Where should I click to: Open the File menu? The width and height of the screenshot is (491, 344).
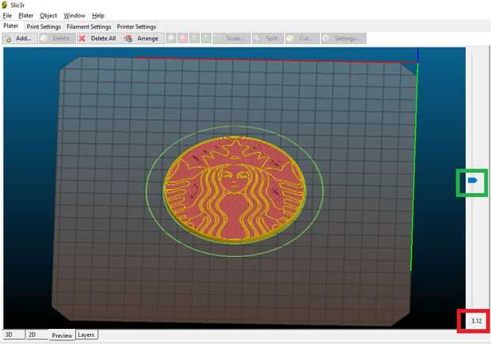click(7, 16)
